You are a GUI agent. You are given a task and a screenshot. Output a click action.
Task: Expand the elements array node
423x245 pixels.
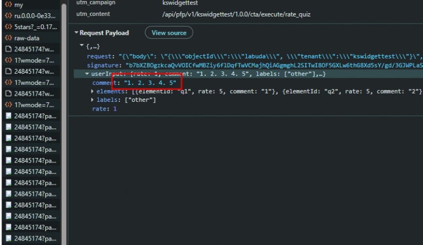(93, 91)
